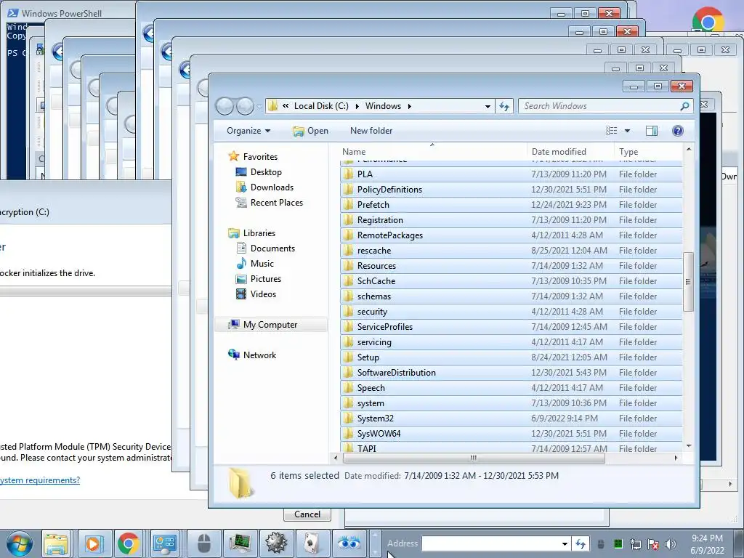Click the Search Windows input field
Screen dimensions: 744x558
click(x=600, y=106)
